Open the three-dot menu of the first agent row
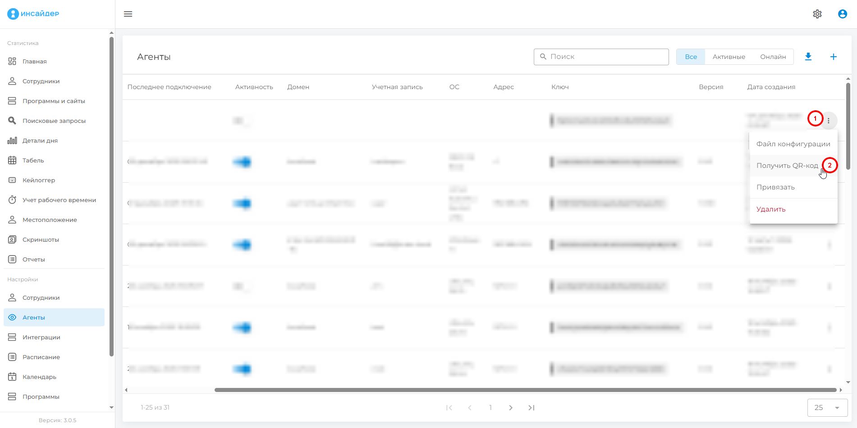Screen dimensions: 857x428 coord(828,121)
